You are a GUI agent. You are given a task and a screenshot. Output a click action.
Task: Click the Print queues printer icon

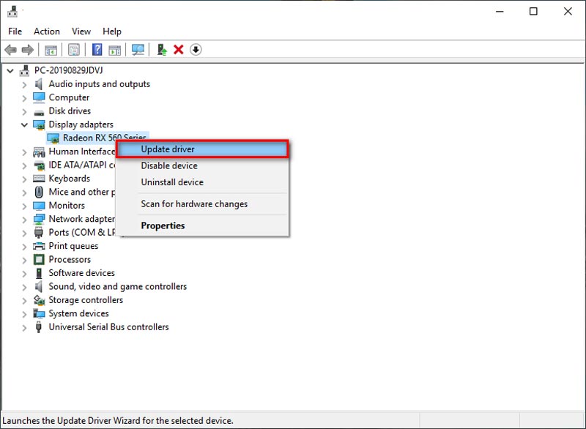(39, 246)
